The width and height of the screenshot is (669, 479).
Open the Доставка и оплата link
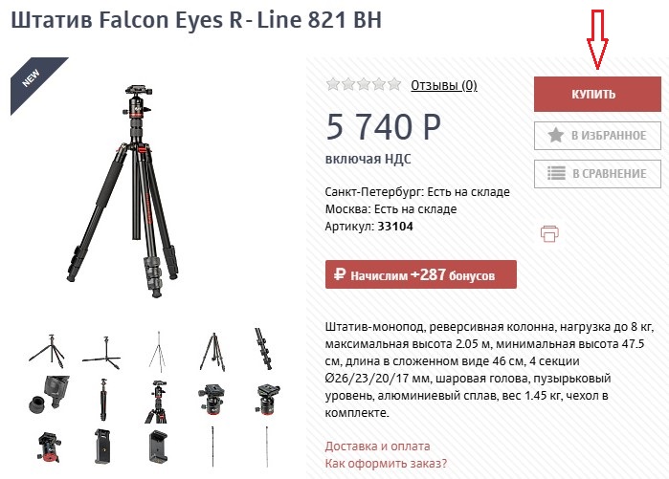[377, 446]
